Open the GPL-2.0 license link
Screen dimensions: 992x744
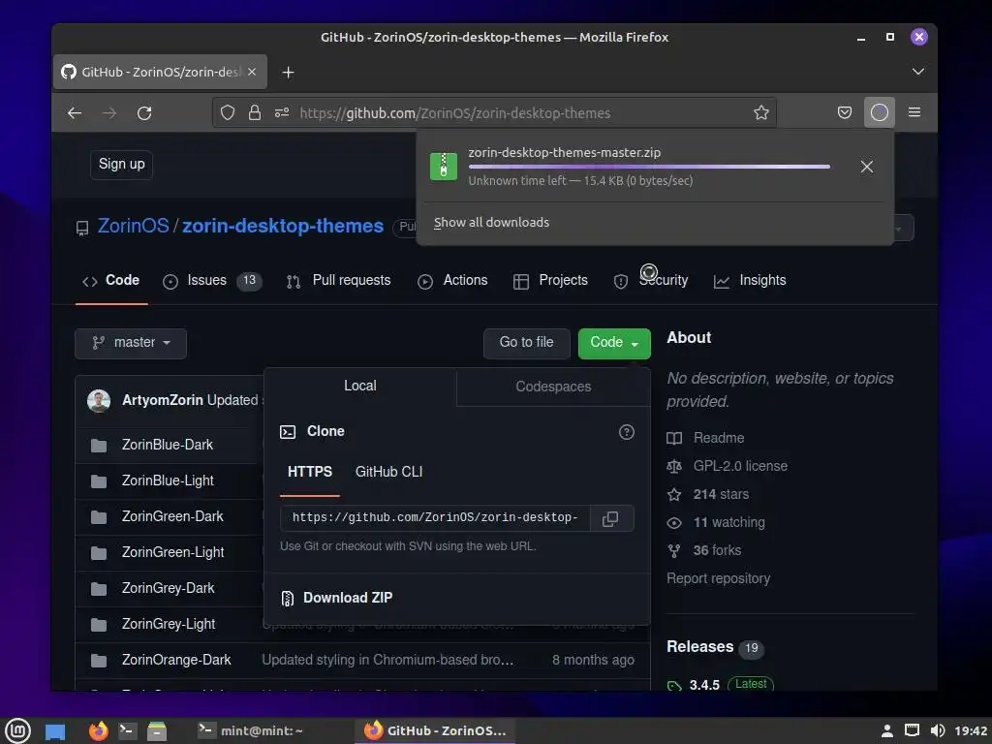pyautogui.click(x=728, y=466)
